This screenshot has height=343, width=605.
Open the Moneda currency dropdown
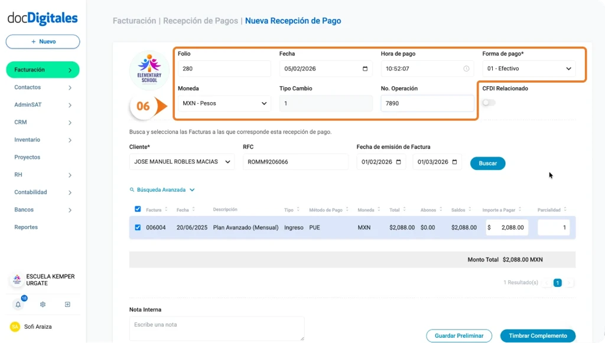coord(223,103)
